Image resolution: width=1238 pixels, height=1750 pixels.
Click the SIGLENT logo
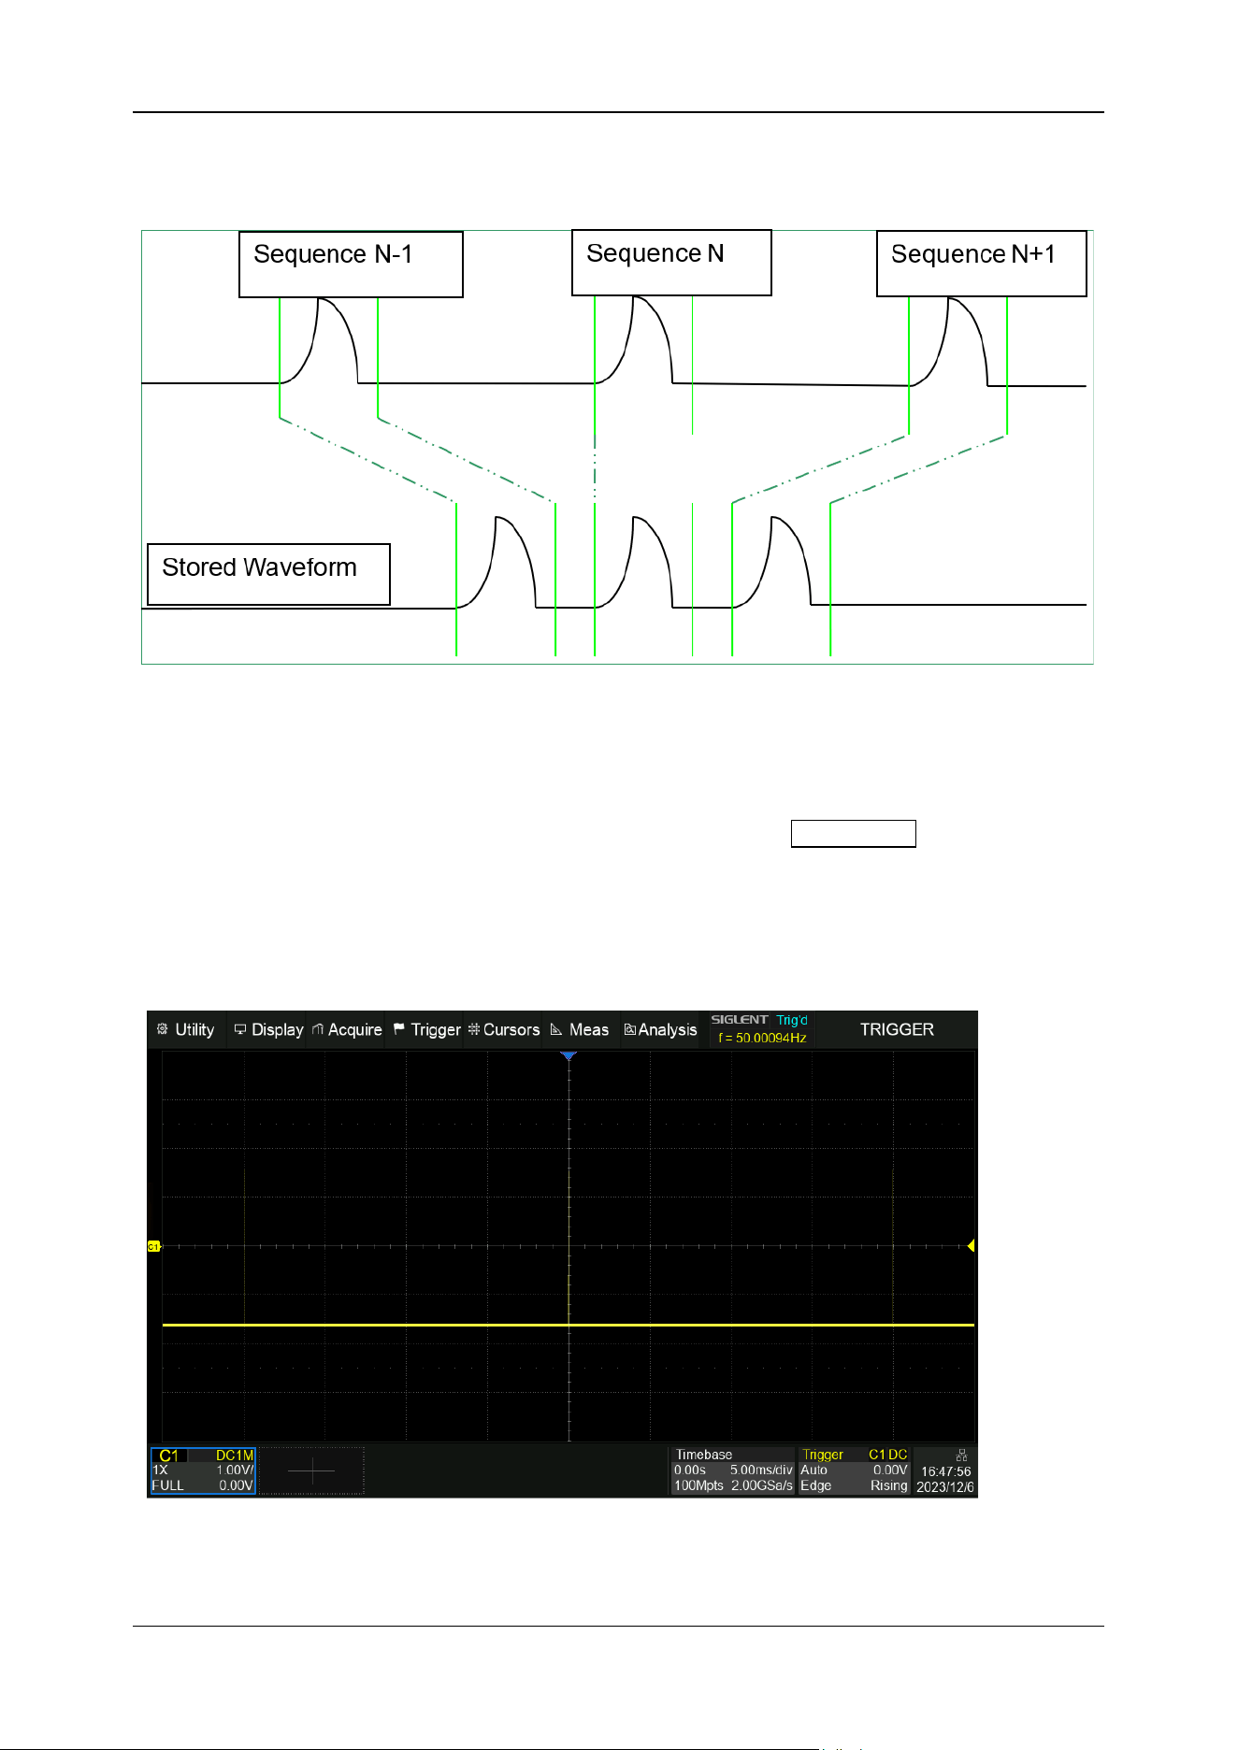(740, 1020)
